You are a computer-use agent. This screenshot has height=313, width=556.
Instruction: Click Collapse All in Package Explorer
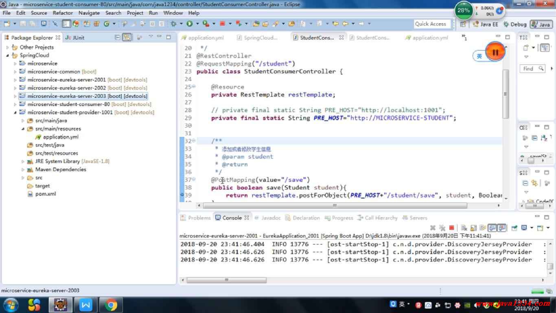tap(117, 37)
